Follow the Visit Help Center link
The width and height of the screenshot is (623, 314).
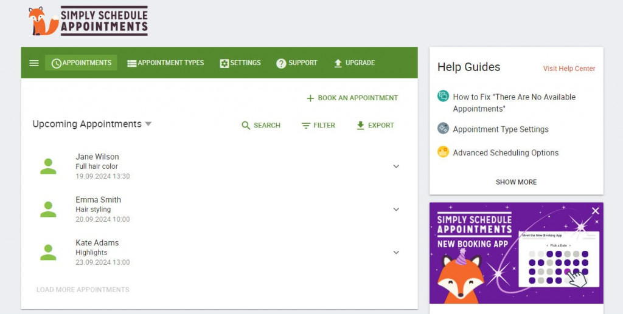pyautogui.click(x=569, y=69)
